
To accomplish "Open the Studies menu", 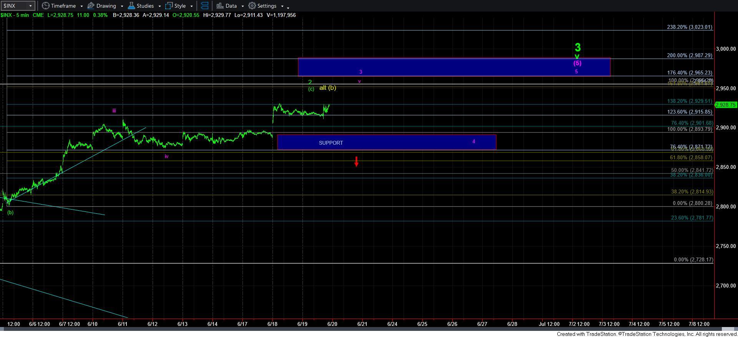I will point(145,6).
